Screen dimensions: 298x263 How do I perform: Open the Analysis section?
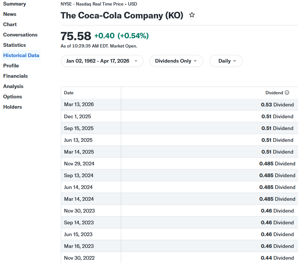click(13, 86)
